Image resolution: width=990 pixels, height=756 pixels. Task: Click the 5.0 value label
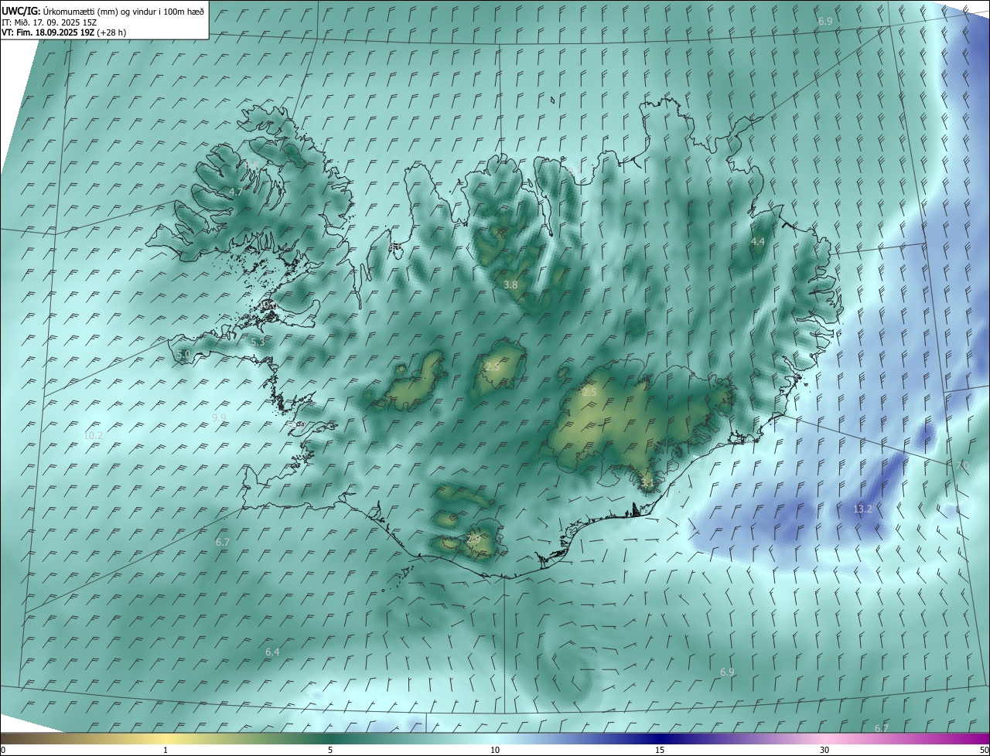[x=183, y=355]
